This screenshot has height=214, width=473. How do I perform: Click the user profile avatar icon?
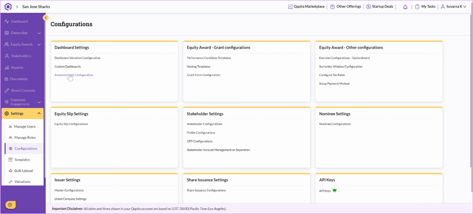(443, 7)
